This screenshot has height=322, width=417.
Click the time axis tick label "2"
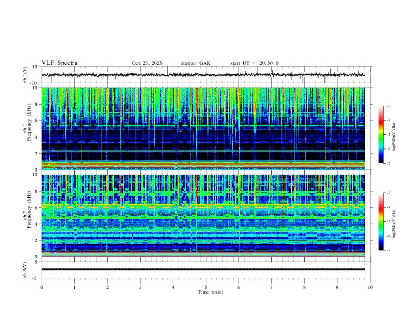point(107,287)
